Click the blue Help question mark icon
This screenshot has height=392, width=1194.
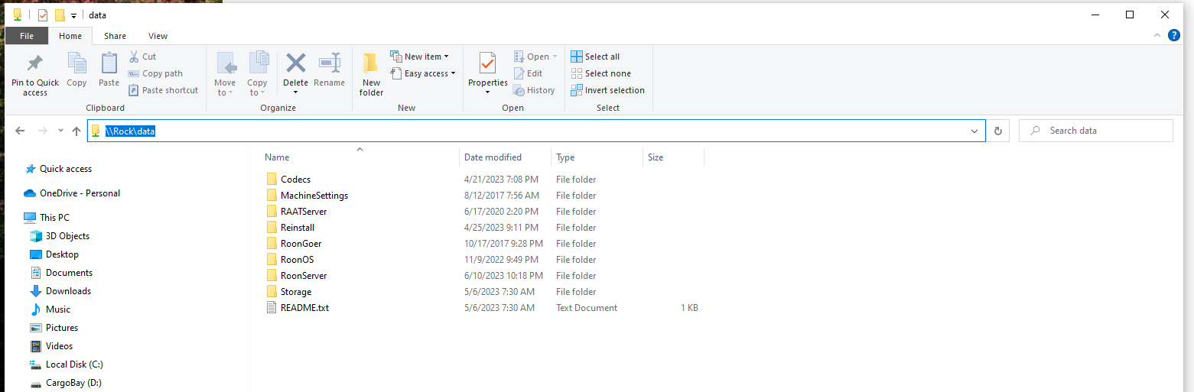pos(1173,35)
